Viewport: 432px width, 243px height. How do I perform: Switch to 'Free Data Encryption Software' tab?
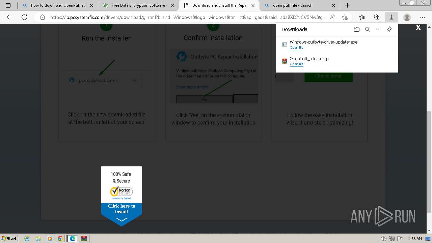(138, 5)
